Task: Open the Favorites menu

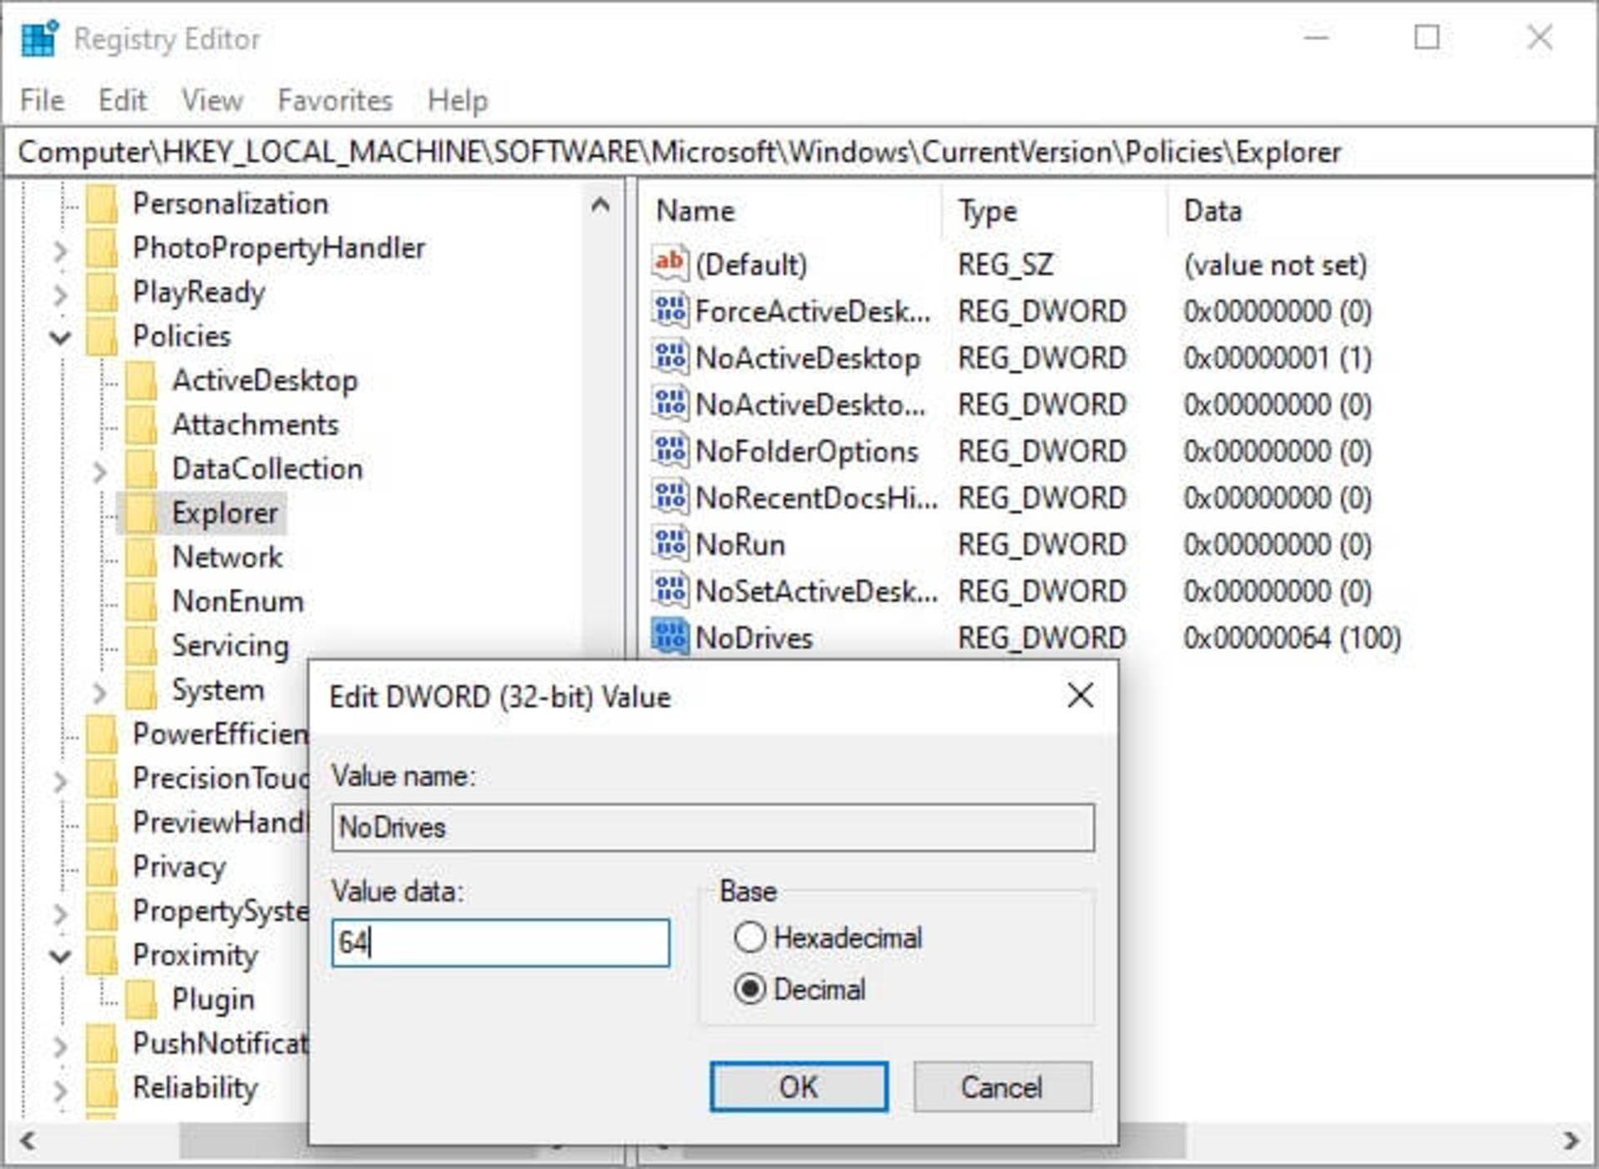Action: (335, 101)
